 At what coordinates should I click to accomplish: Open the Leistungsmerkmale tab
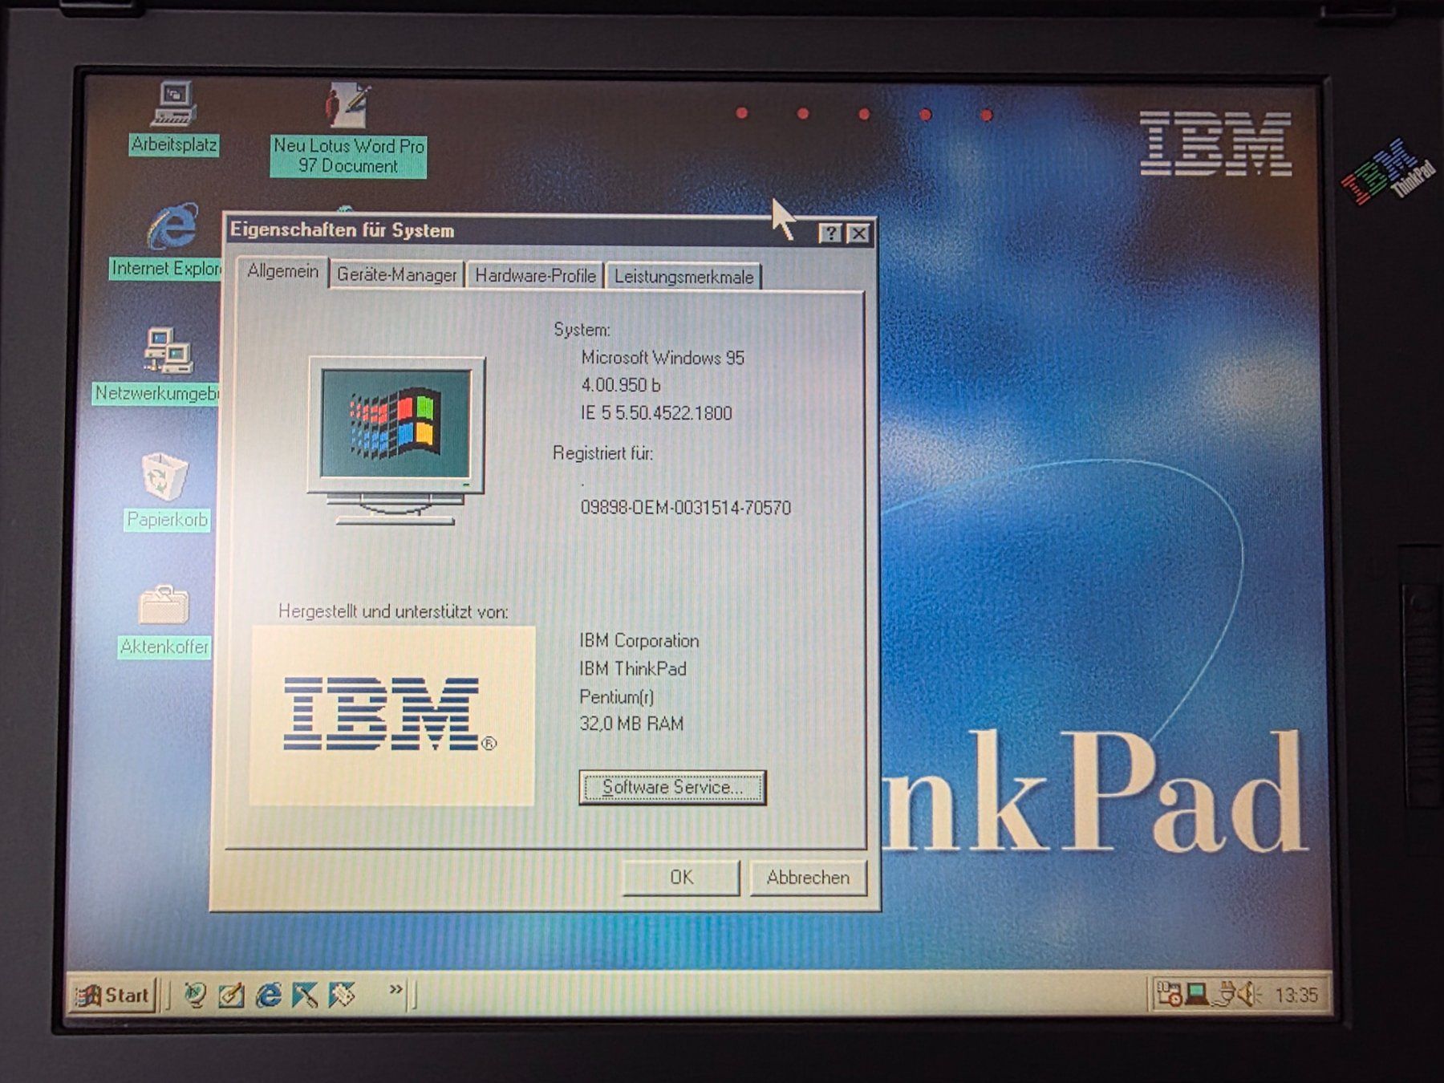(683, 276)
